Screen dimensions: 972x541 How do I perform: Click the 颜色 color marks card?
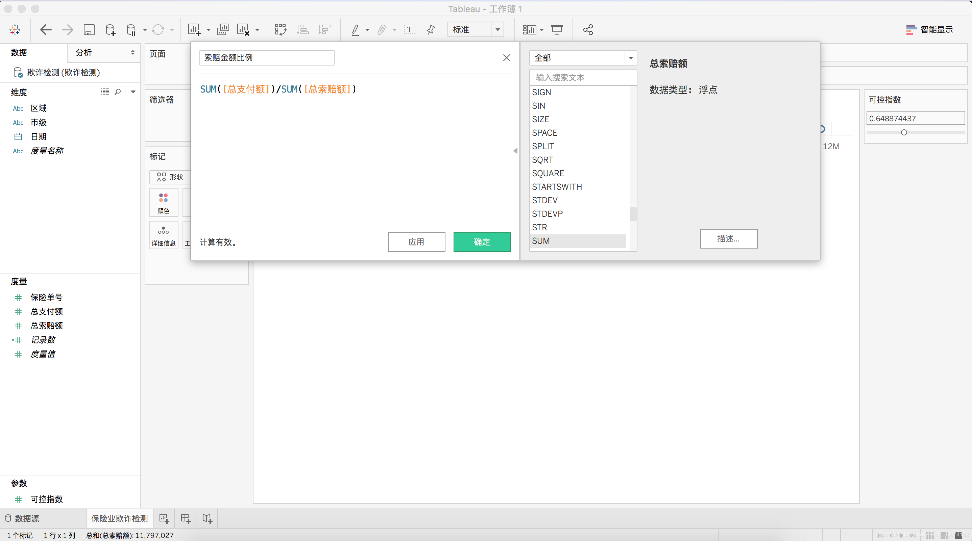click(x=163, y=202)
